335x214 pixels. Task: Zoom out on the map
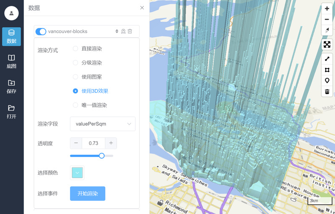tap(327, 19)
